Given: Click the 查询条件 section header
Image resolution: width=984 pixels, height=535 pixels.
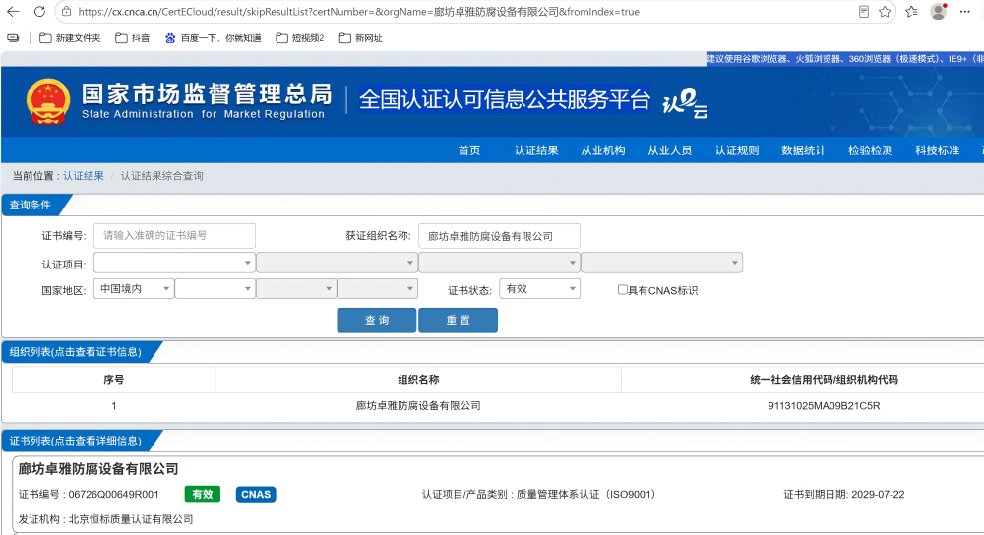Looking at the screenshot, I should (x=31, y=205).
